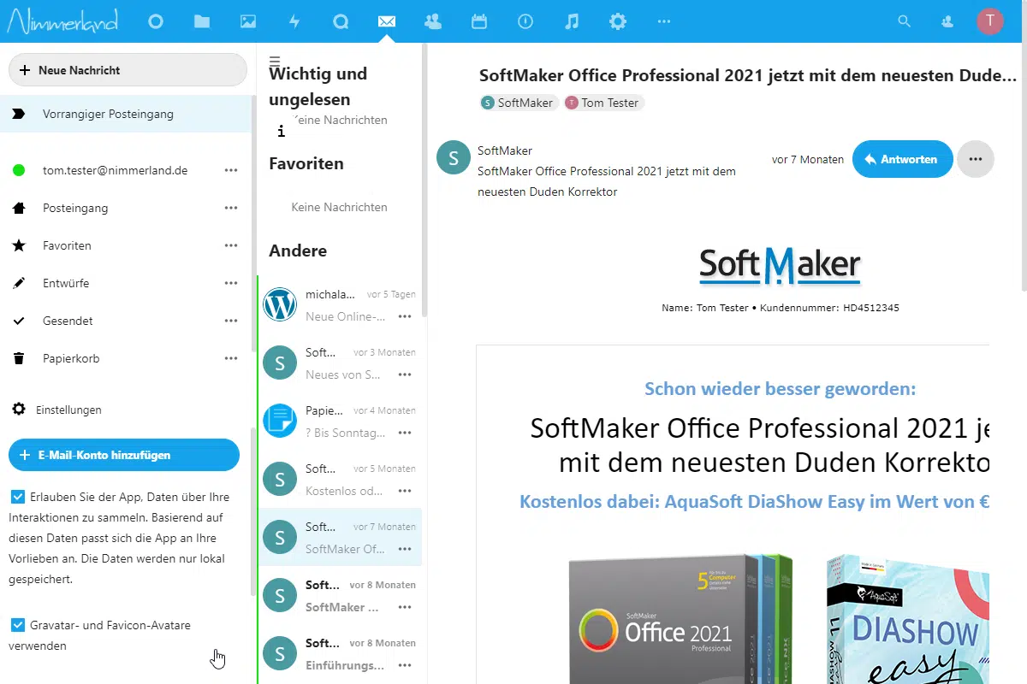Open the Activity lightning bolt app
The image size is (1027, 684).
[294, 21]
